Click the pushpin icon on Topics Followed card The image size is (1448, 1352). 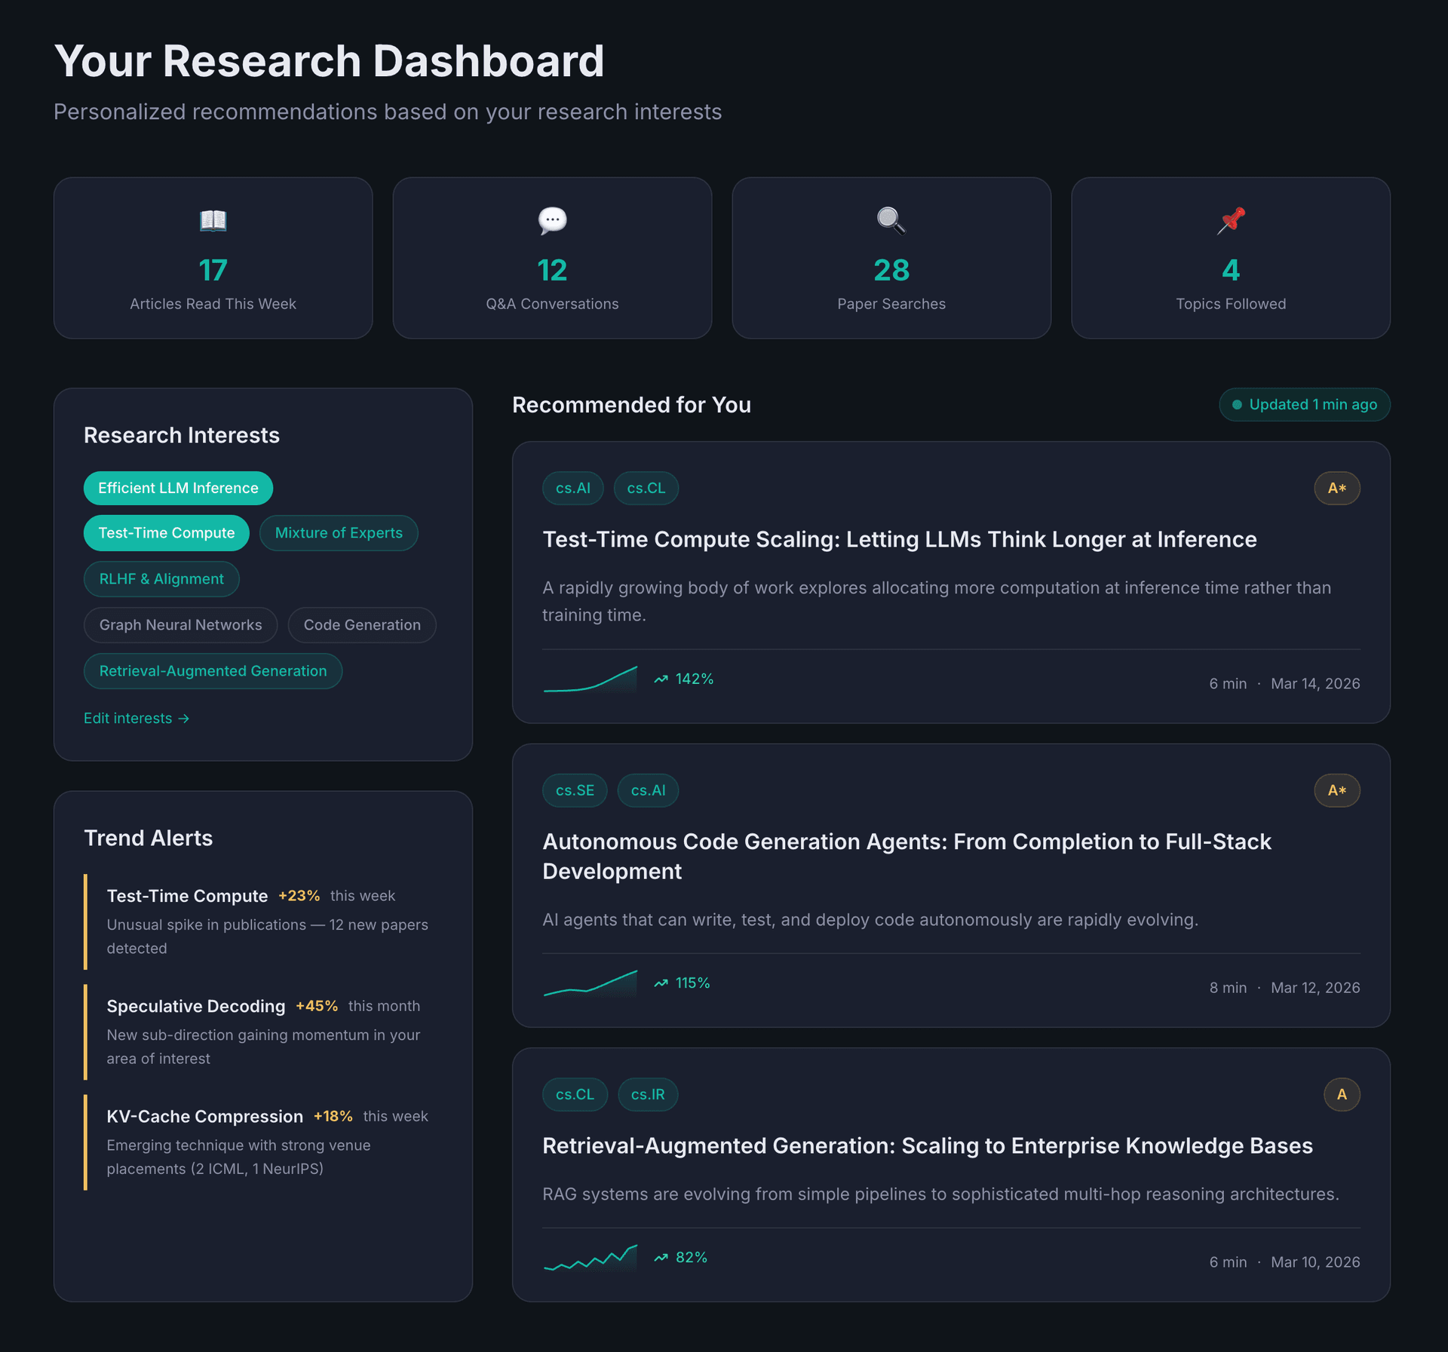click(1230, 221)
